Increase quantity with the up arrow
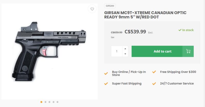The image size is (205, 107). [125, 49]
